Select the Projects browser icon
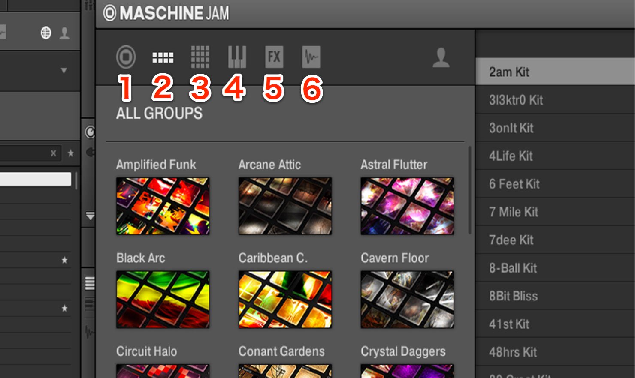This screenshot has height=378, width=635. click(126, 57)
